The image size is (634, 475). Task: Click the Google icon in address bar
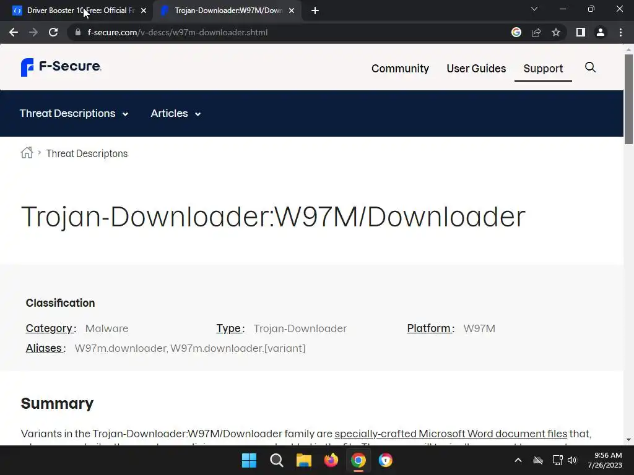(x=516, y=32)
